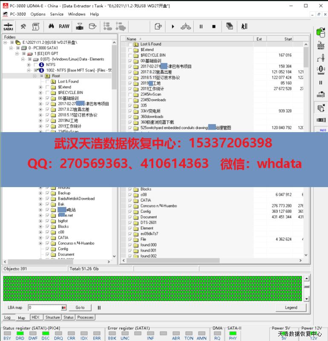Switch to the HEX tab
The height and width of the screenshot is (341, 328).
point(35,318)
